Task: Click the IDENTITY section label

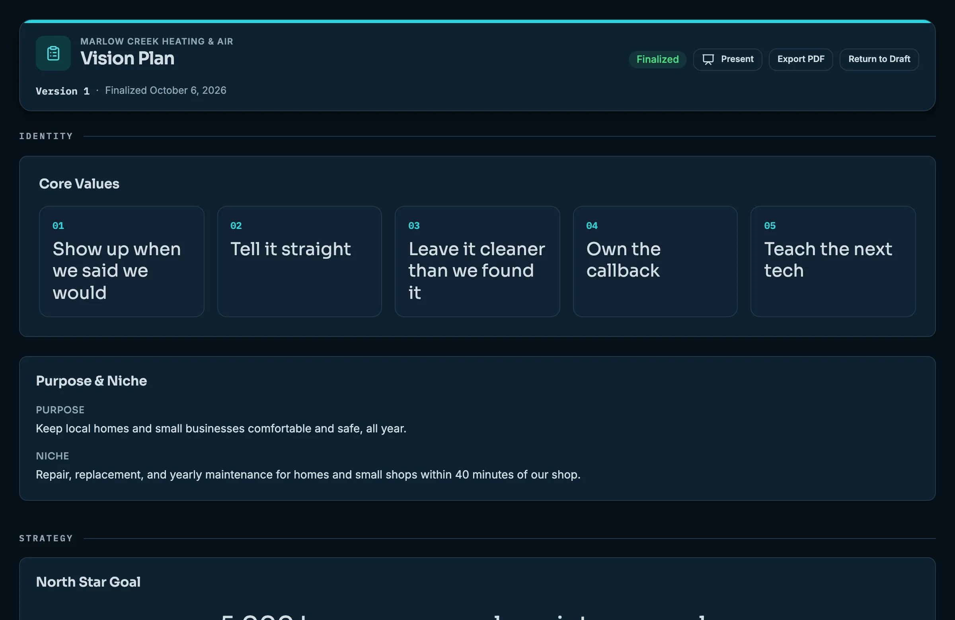Action: coord(46,136)
